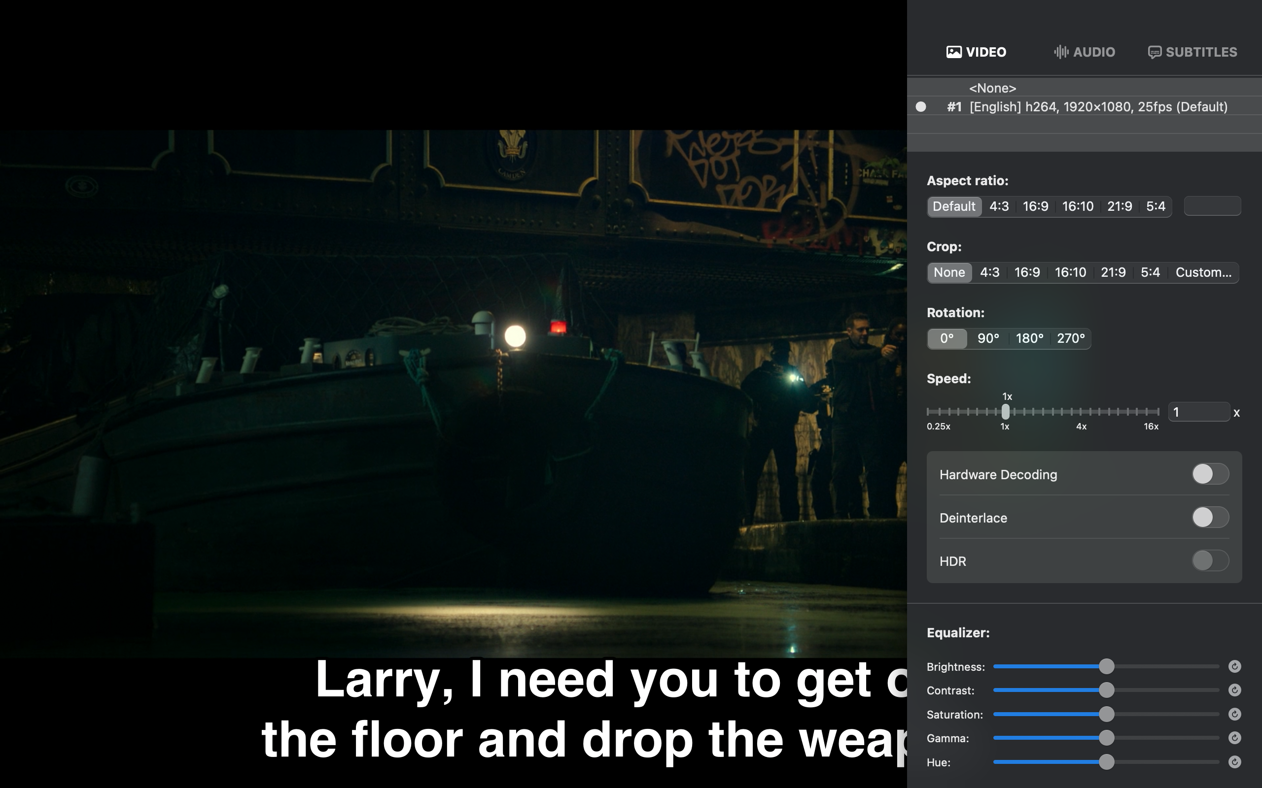Set aspect ratio to Default
This screenshot has width=1262, height=788.
pos(954,206)
